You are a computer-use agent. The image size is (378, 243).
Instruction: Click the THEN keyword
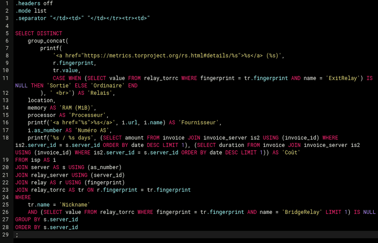click(x=37, y=86)
